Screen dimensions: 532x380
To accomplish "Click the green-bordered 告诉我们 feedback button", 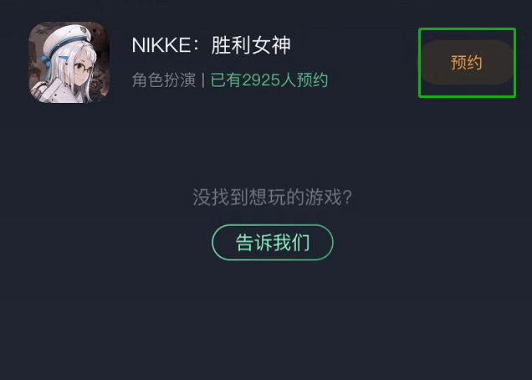I will pos(273,243).
